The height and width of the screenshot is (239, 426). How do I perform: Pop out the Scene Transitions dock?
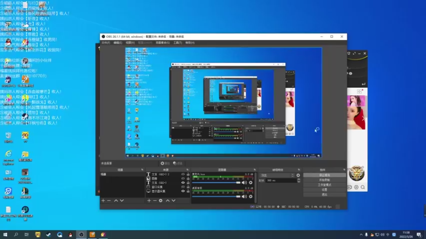point(299,170)
